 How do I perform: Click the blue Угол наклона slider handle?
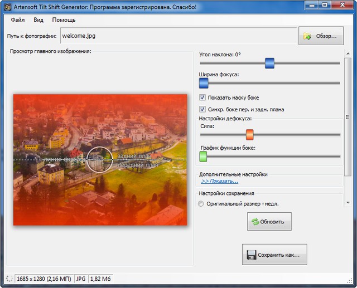tap(269, 63)
